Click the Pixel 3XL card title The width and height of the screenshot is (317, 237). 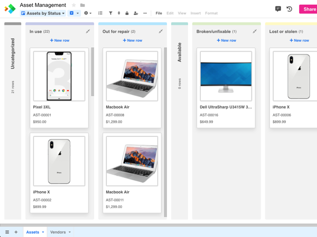pos(42,107)
